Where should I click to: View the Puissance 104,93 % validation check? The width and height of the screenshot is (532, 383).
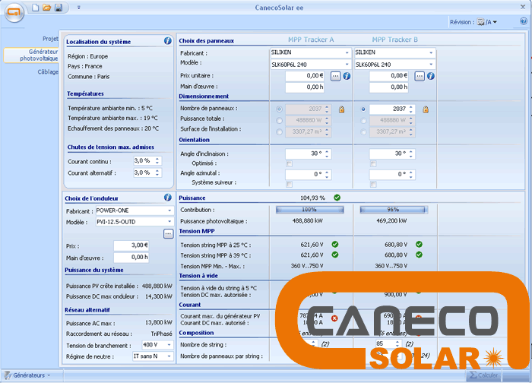tap(337, 198)
